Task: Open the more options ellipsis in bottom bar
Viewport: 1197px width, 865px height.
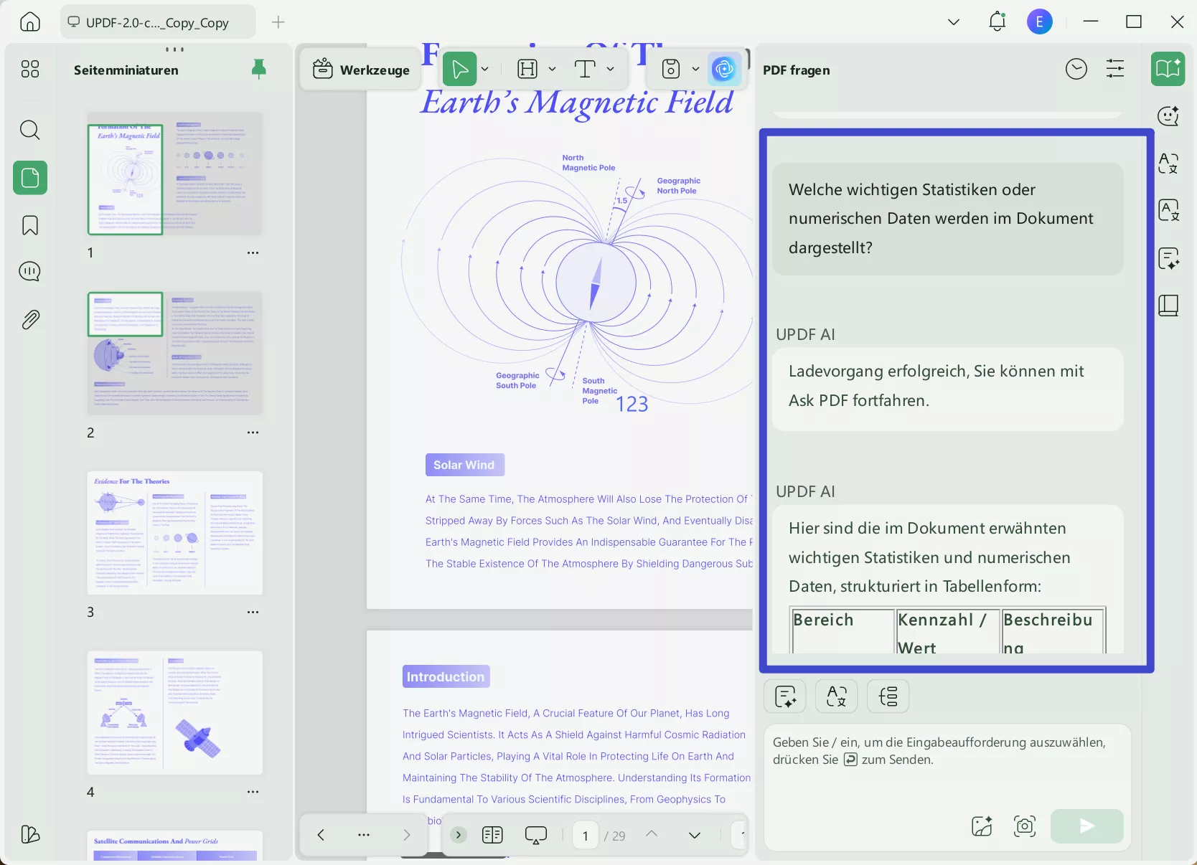Action: point(364,835)
